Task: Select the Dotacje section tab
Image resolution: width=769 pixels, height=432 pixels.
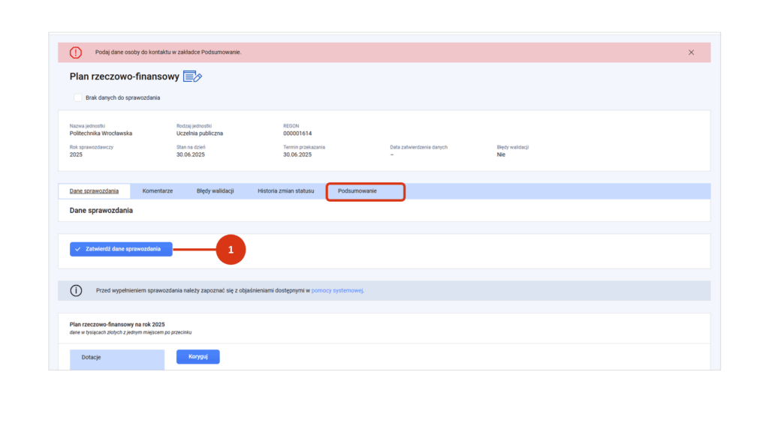Action: point(117,359)
